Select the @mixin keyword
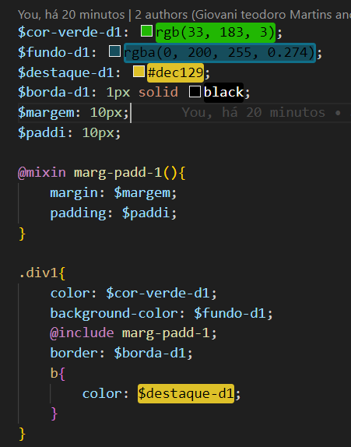Screen dimensions: 351x447 pos(42,173)
